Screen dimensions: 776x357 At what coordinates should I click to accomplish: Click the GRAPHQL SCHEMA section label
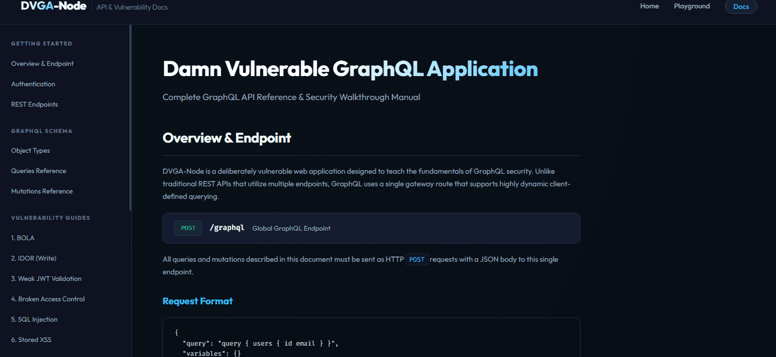41,131
